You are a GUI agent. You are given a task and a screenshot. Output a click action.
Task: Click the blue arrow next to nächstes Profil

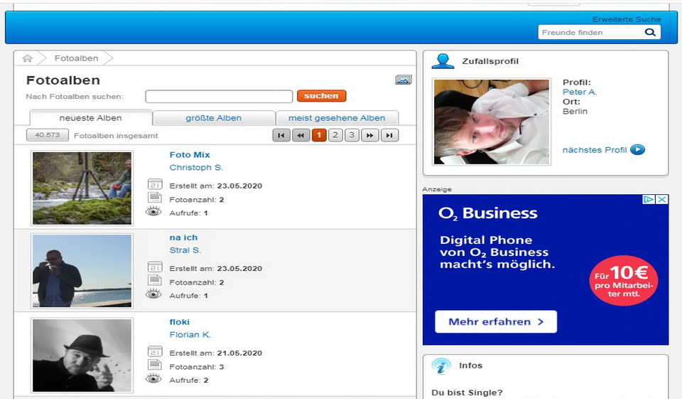(637, 150)
